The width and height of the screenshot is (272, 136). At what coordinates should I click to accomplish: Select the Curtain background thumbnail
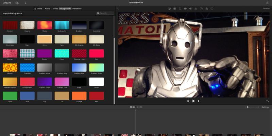pos(10,25)
